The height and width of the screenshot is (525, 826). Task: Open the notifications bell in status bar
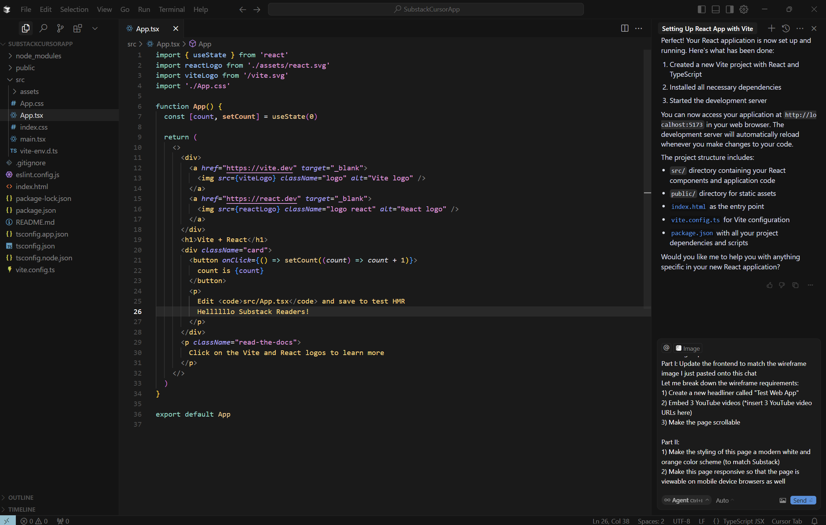(814, 521)
